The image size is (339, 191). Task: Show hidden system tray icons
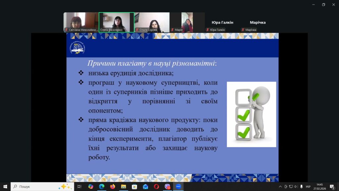coord(280,187)
